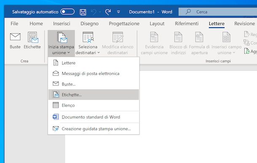Click the Inserisci campi group label
This screenshot has height=163, width=257.
coord(218,61)
